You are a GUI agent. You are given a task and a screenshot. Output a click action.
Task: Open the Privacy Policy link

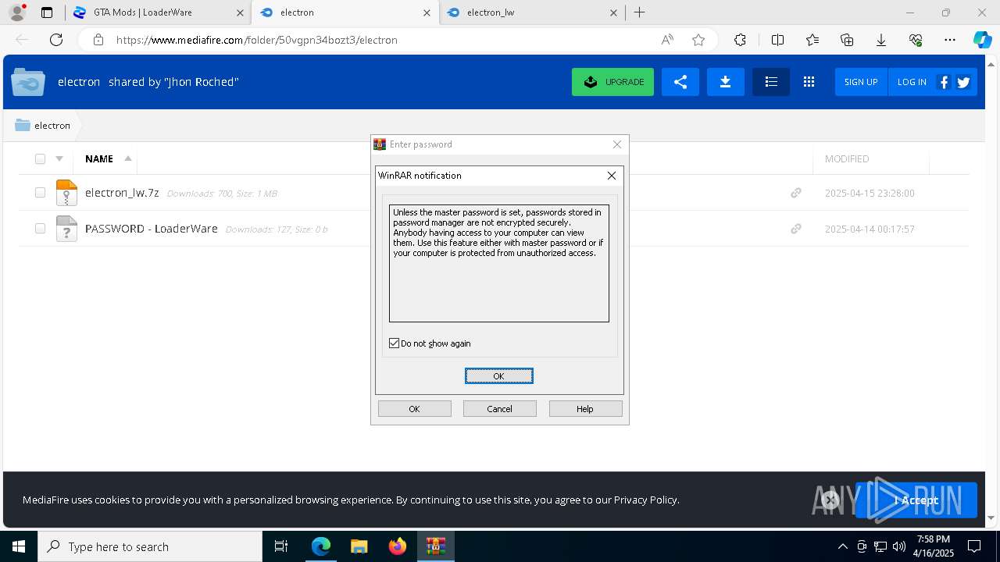(645, 500)
